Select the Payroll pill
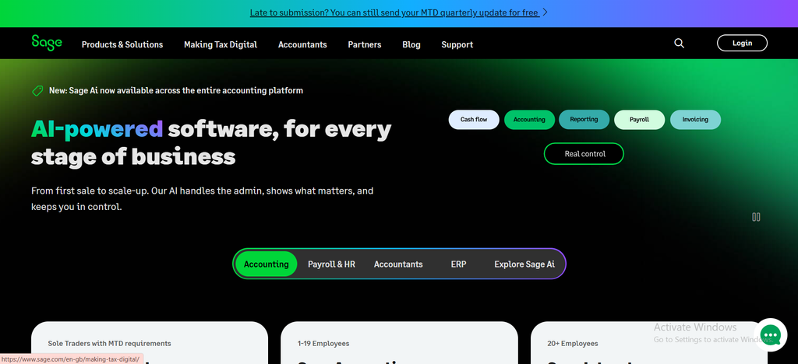Viewport: 798px width, 364px height. (x=639, y=120)
